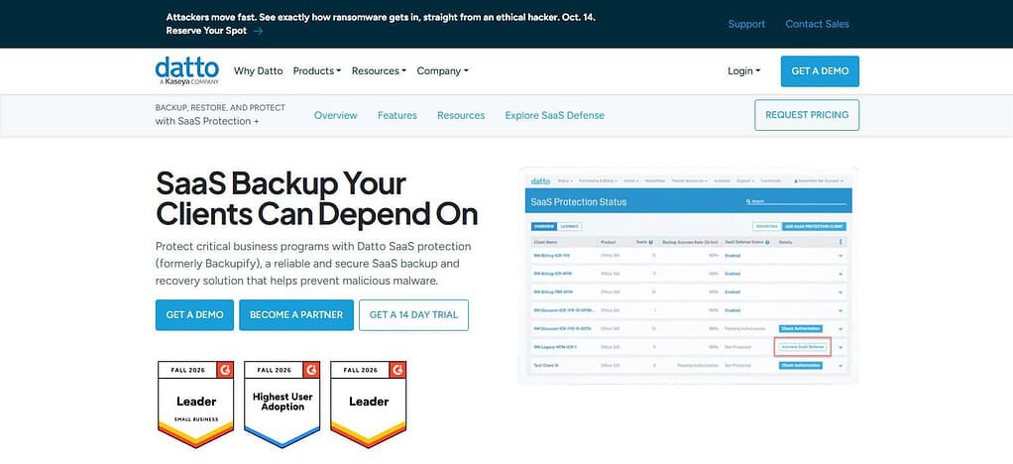Open the SaaS Protection Status screenshot image
Screen dimensions: 1013x464
[688, 276]
